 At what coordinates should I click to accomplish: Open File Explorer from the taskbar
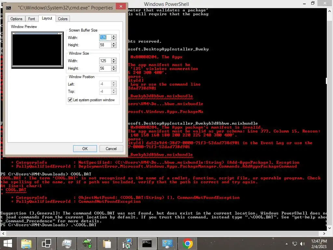[x=26, y=243]
